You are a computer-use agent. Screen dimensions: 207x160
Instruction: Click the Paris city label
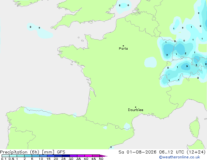(123, 48)
